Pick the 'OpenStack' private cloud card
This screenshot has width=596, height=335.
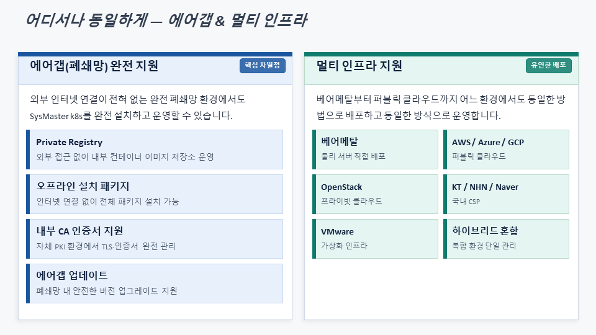coord(375,194)
